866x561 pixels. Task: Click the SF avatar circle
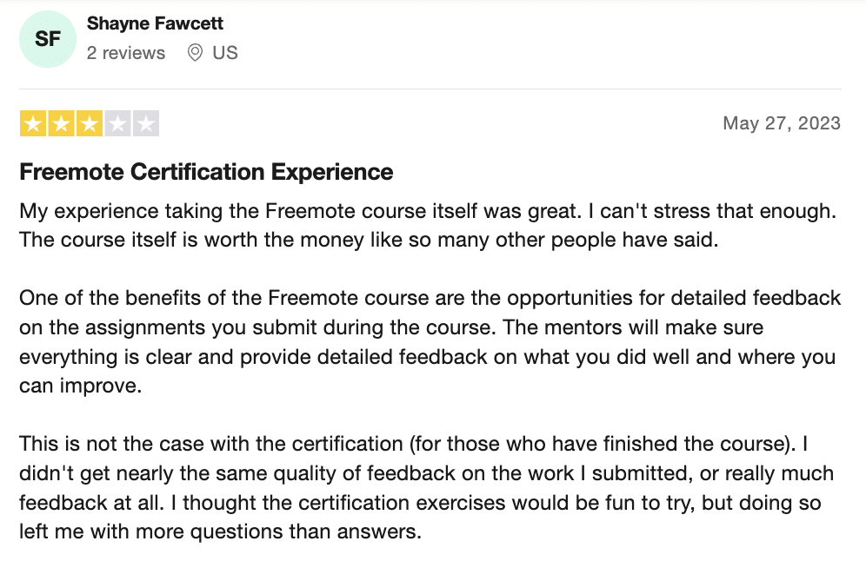click(48, 39)
